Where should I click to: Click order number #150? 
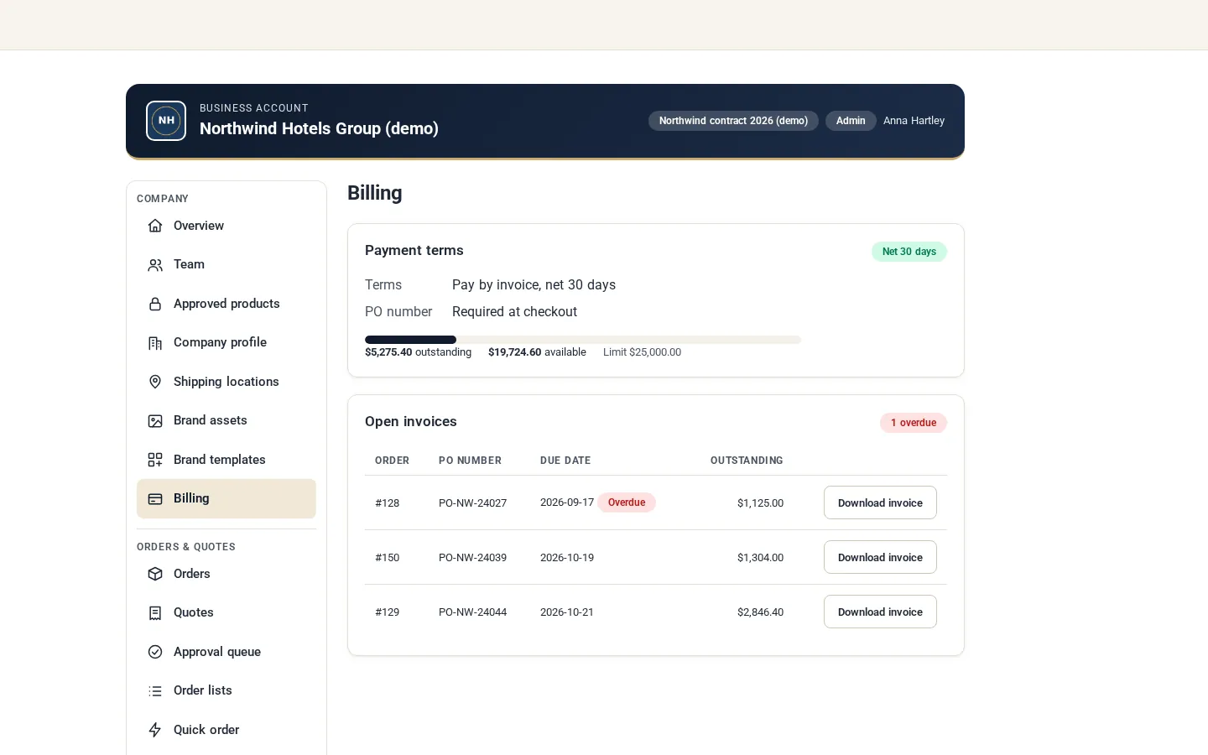tap(387, 558)
